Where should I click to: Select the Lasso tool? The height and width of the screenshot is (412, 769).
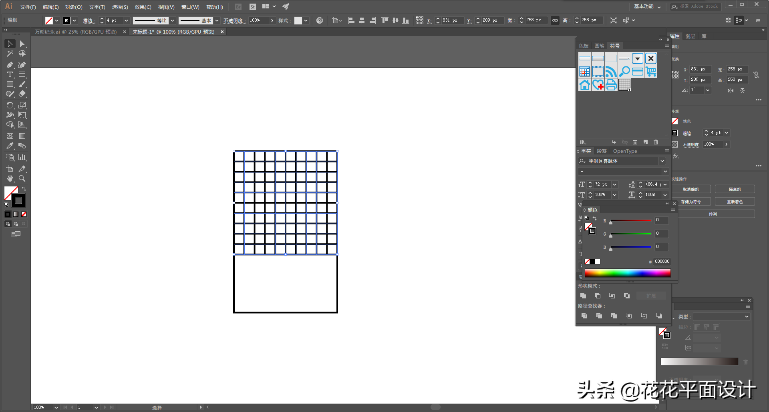[22, 54]
